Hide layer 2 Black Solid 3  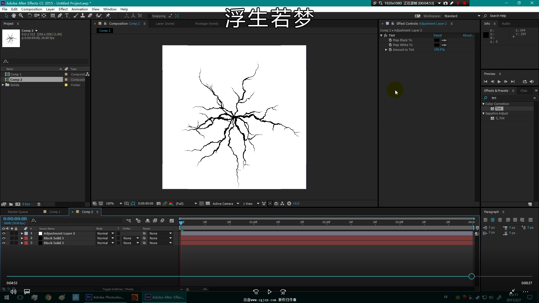[4, 238]
